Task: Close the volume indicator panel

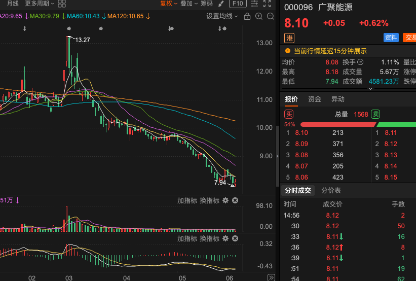Action: (235, 200)
